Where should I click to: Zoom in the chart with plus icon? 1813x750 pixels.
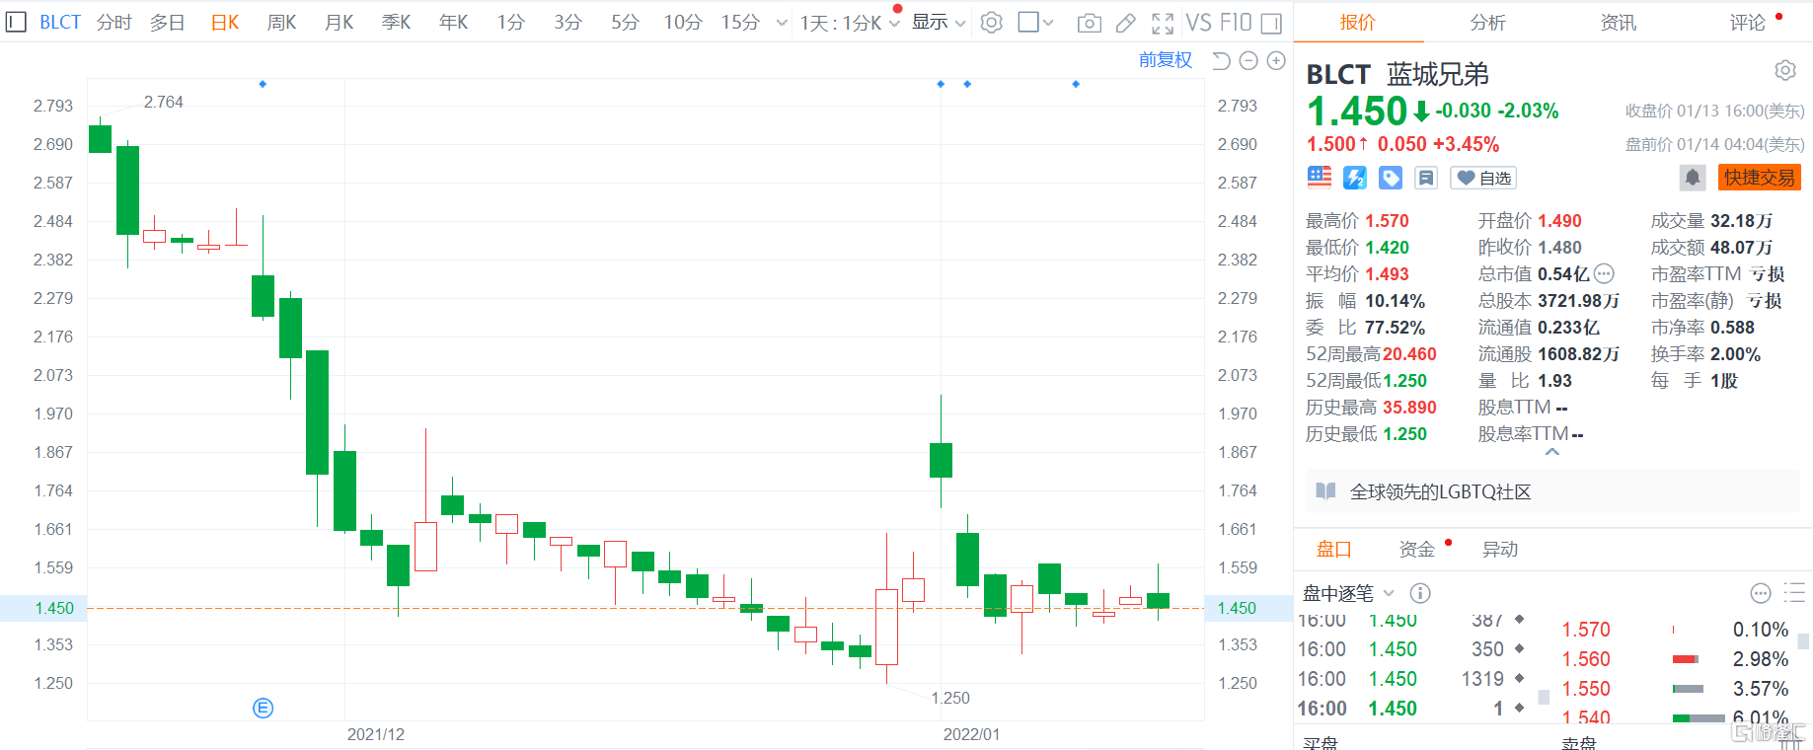coord(1276,61)
